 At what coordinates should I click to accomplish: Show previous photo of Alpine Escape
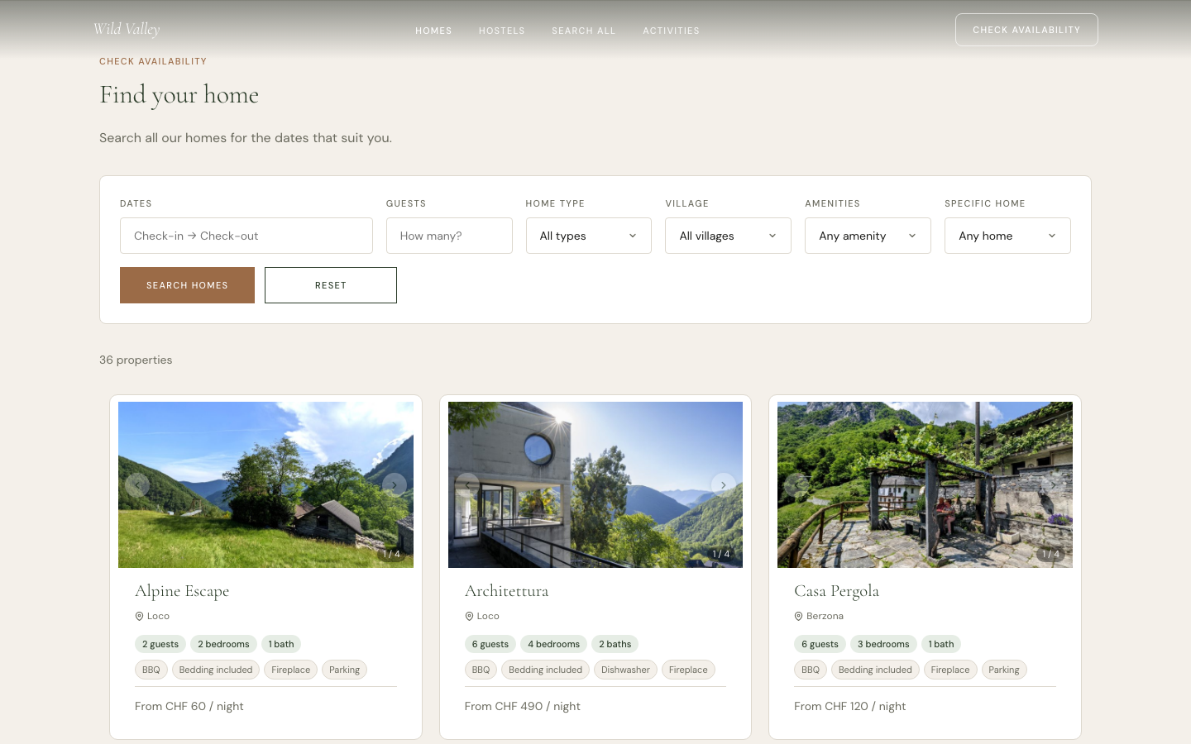point(137,485)
